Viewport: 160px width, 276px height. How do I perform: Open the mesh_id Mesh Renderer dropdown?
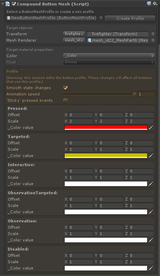74,40
